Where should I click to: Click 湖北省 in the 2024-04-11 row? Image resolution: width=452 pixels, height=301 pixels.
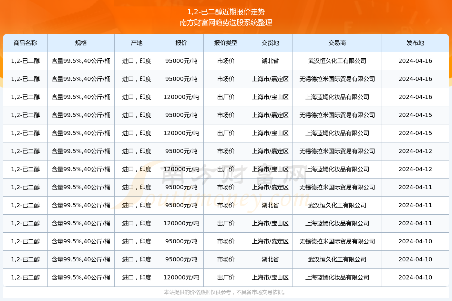[270, 205]
